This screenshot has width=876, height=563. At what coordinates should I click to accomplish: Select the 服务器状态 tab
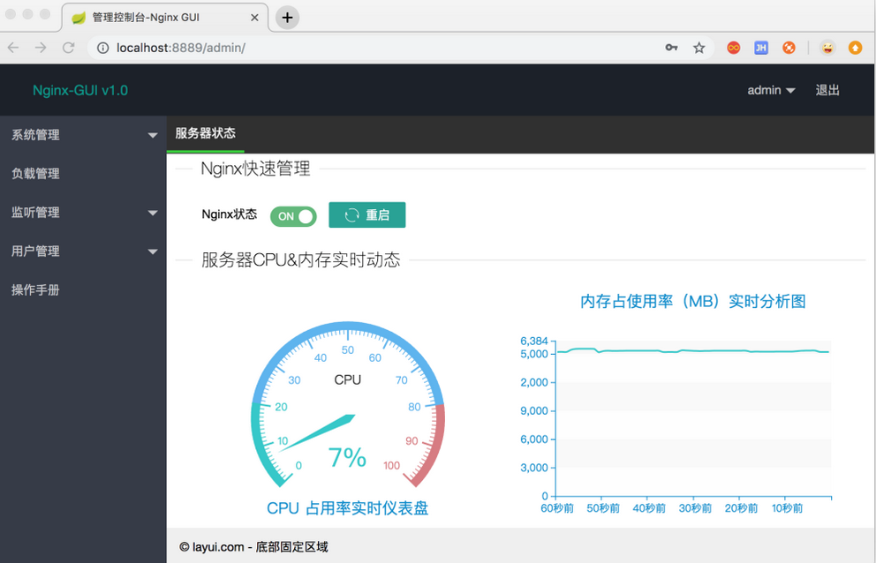click(x=205, y=133)
